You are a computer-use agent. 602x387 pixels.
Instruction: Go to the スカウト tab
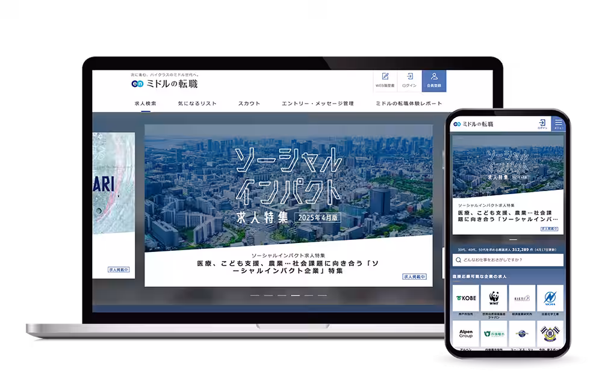coord(249,104)
